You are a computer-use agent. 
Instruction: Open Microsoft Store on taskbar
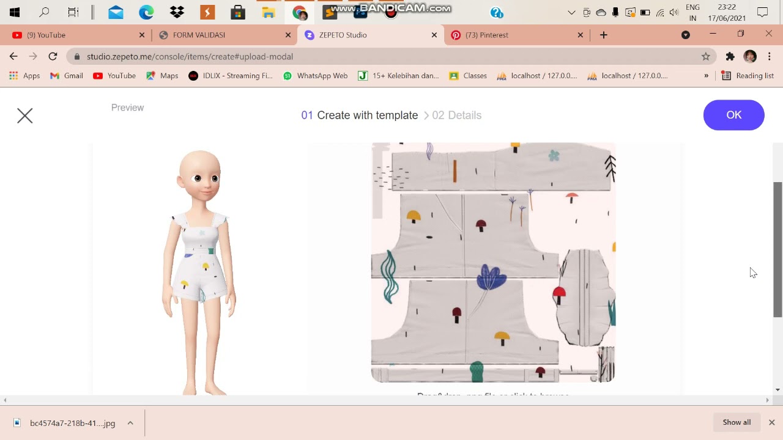238,12
